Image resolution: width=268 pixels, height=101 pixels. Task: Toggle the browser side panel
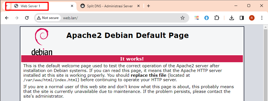point(242,18)
